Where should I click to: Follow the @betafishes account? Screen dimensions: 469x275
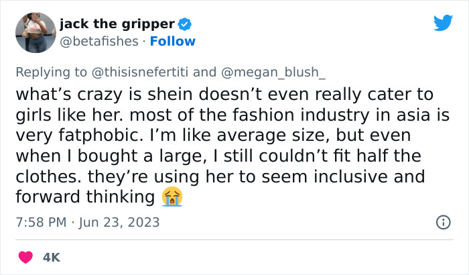[173, 42]
